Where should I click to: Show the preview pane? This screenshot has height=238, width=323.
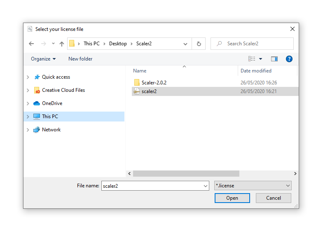pos(274,59)
